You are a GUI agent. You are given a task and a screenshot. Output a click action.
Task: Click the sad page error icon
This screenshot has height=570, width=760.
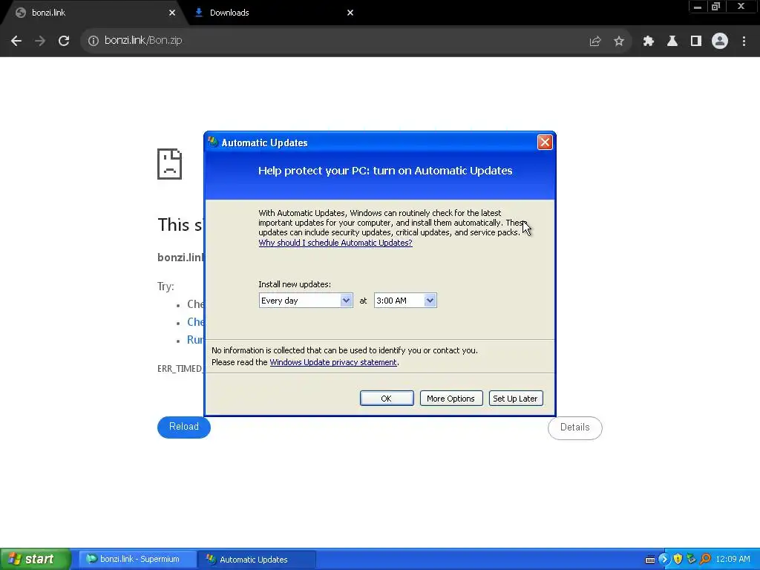coord(170,164)
